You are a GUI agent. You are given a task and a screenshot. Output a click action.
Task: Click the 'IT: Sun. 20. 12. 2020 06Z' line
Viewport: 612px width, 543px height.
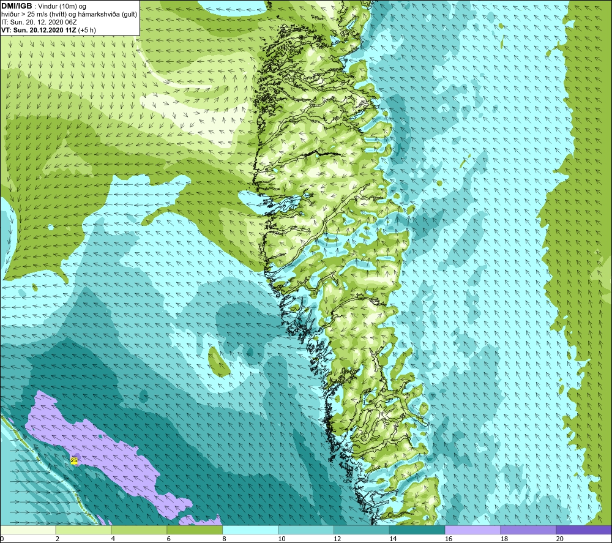pos(39,22)
